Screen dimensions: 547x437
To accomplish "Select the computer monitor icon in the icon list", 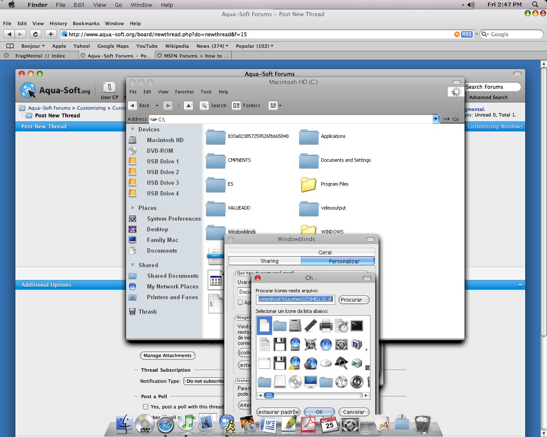I will (x=311, y=381).
